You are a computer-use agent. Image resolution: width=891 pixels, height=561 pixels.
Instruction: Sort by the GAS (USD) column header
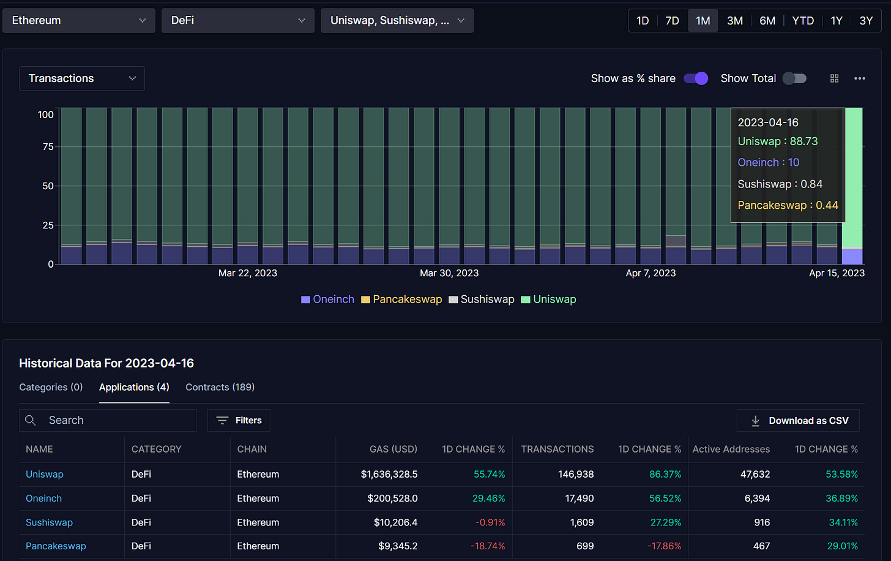click(x=393, y=449)
